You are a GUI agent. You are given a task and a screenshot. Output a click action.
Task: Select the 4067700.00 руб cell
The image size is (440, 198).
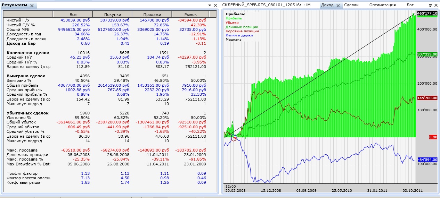[74, 85]
